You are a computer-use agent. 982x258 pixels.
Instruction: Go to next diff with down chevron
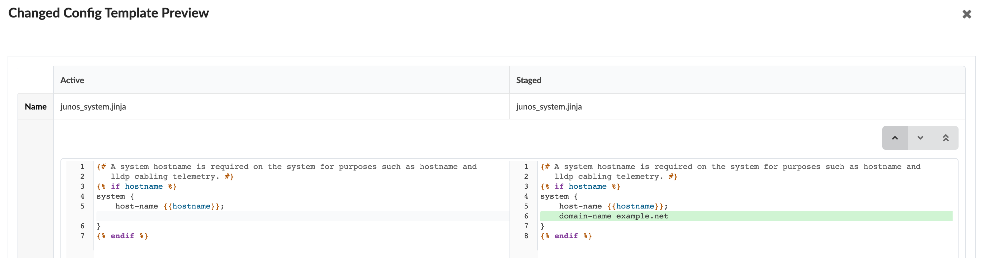pos(920,138)
